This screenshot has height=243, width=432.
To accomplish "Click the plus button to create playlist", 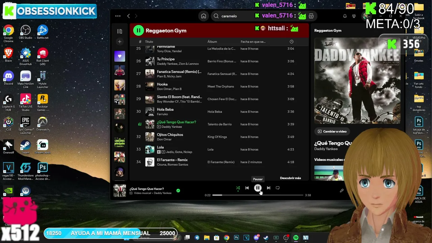I will pos(119,42).
